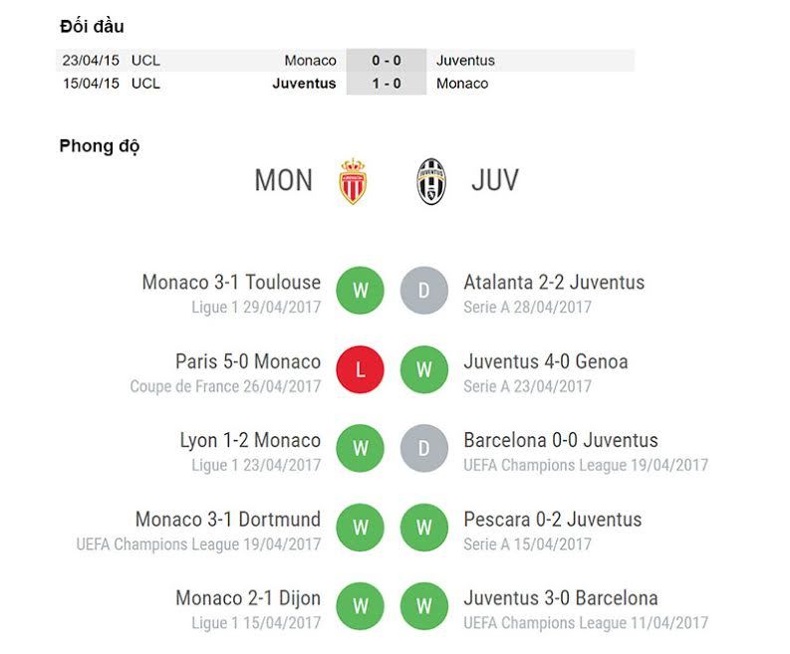Open the Pescara 0-2 Juventus match

pos(552,520)
